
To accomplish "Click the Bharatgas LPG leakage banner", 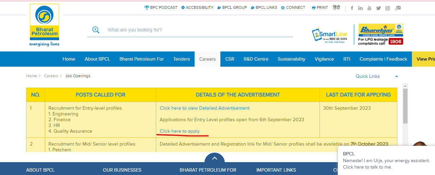I will [x=380, y=35].
